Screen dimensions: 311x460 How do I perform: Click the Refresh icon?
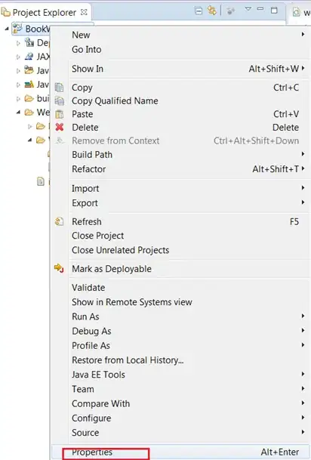coord(59,221)
